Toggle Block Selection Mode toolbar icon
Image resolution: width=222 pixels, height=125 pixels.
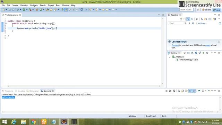(x=73, y=10)
